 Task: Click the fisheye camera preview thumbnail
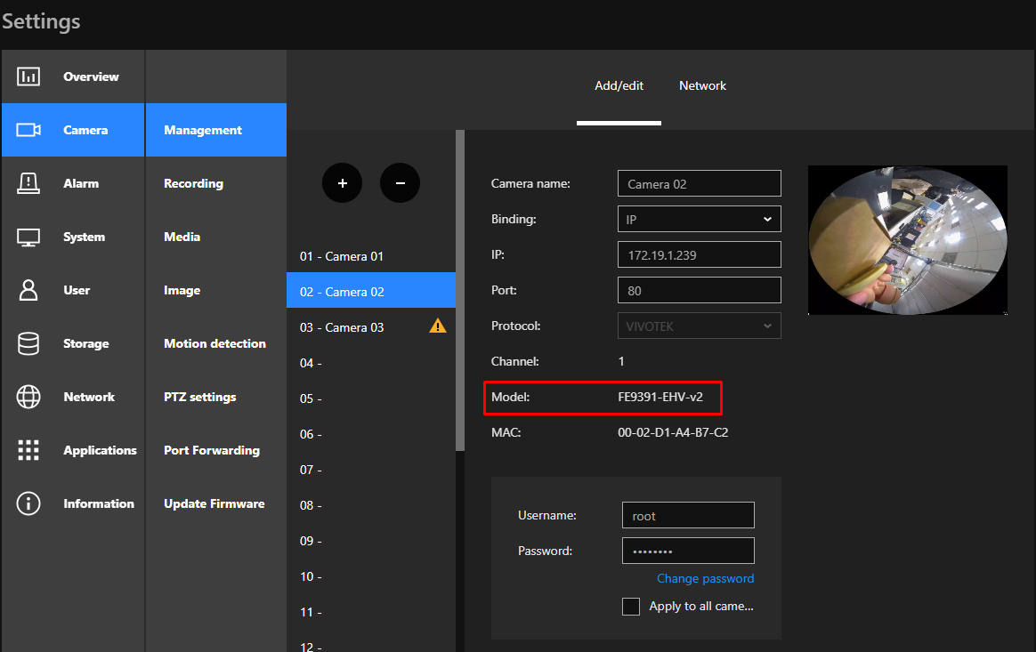tap(907, 240)
